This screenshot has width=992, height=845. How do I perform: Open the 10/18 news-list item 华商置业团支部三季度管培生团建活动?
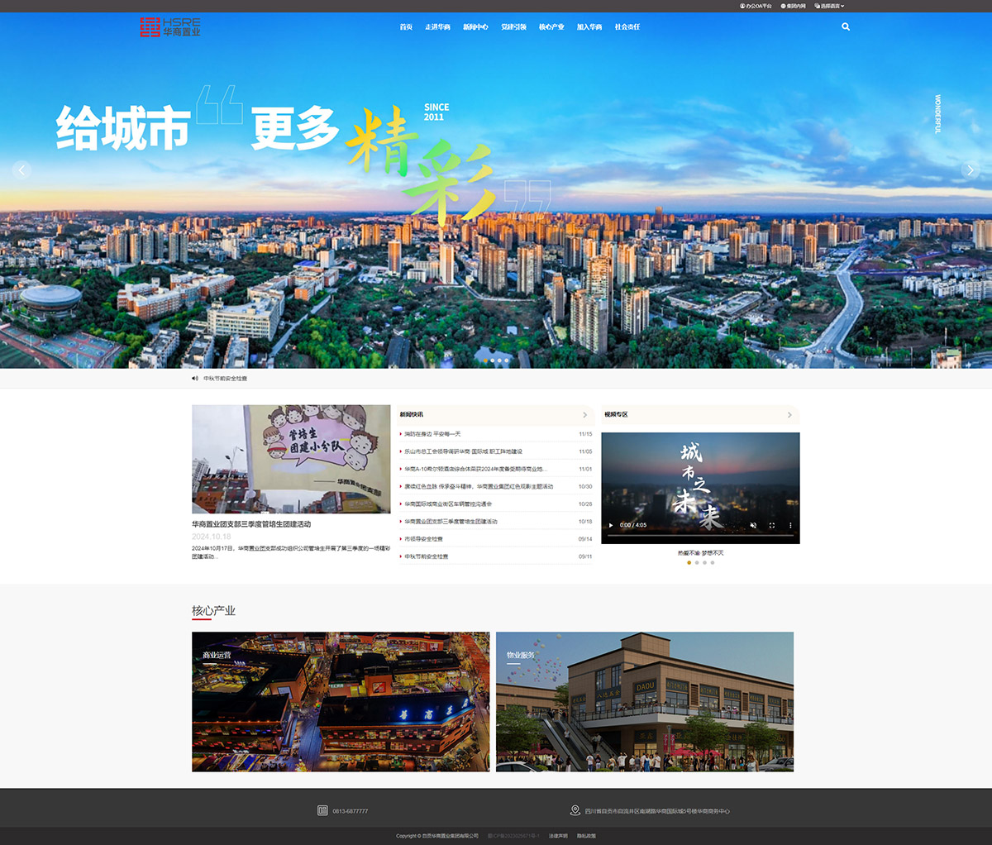(x=451, y=522)
